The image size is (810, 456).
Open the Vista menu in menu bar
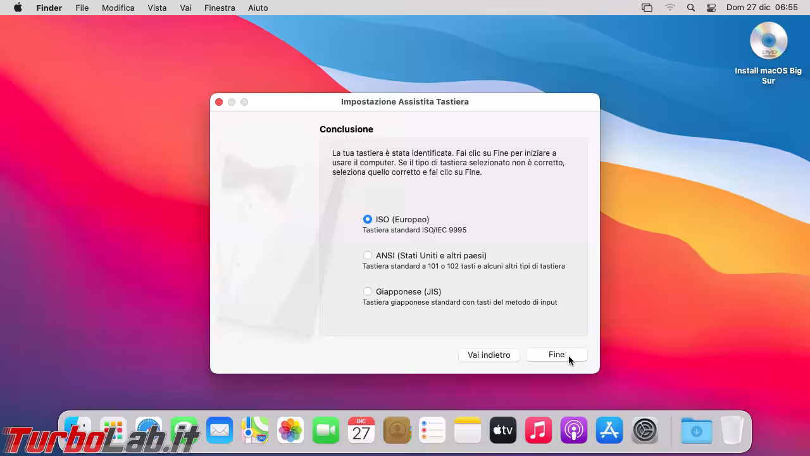(x=157, y=8)
